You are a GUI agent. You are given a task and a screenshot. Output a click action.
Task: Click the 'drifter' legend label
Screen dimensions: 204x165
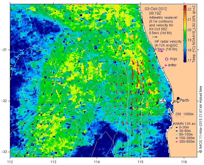click(x=172, y=65)
